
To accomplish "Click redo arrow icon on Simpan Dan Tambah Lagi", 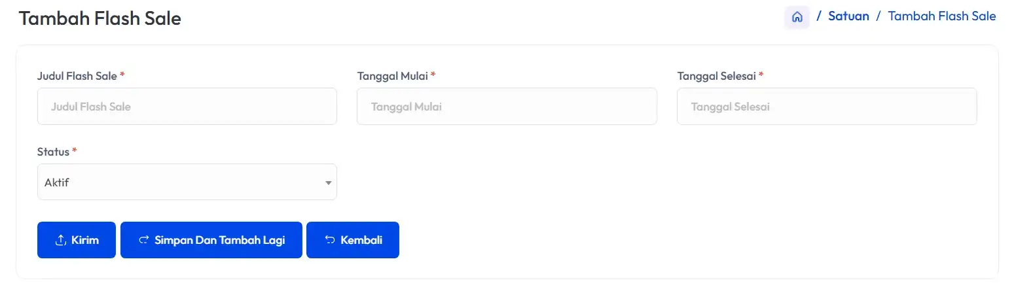I will (144, 240).
